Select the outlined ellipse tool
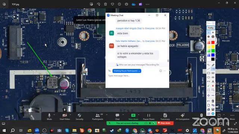239x134 pixels. (208, 77)
